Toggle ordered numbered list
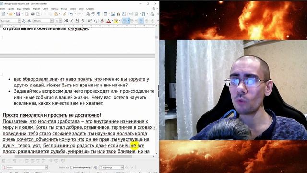 [x=132, y=21]
